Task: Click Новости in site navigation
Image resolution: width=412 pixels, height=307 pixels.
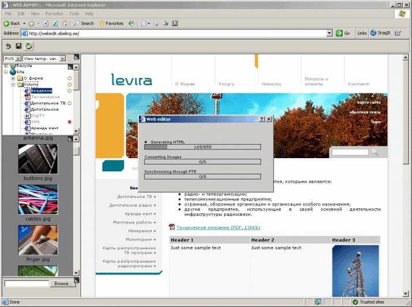Action: pos(271,84)
